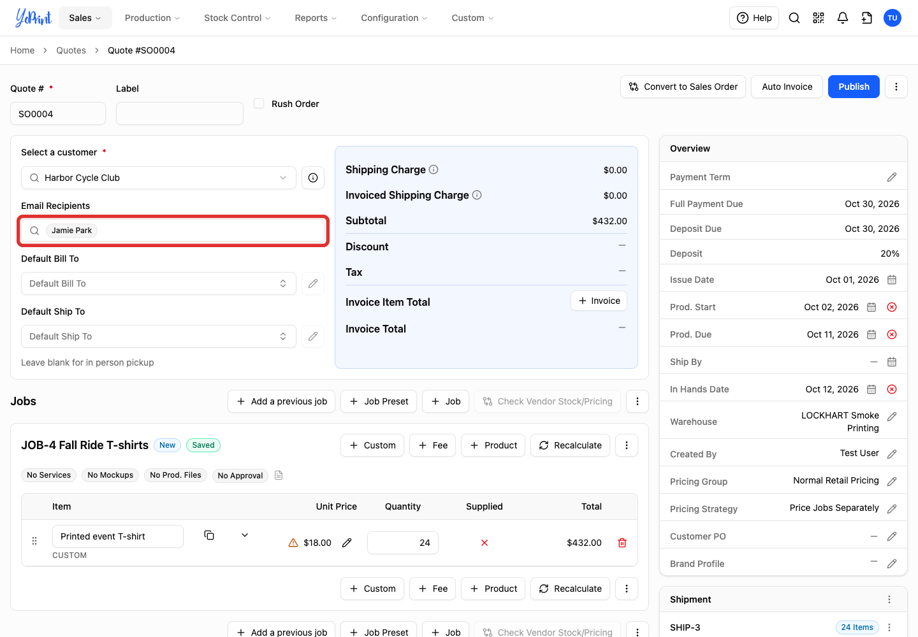The height and width of the screenshot is (637, 918).
Task: Click the Invoice button in totals
Action: coord(599,301)
